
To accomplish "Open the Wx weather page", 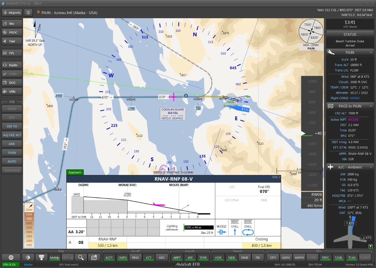I will [12, 24].
